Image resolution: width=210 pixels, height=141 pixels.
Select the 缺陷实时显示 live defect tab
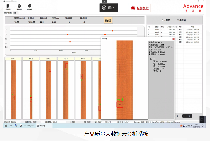pos(8,13)
